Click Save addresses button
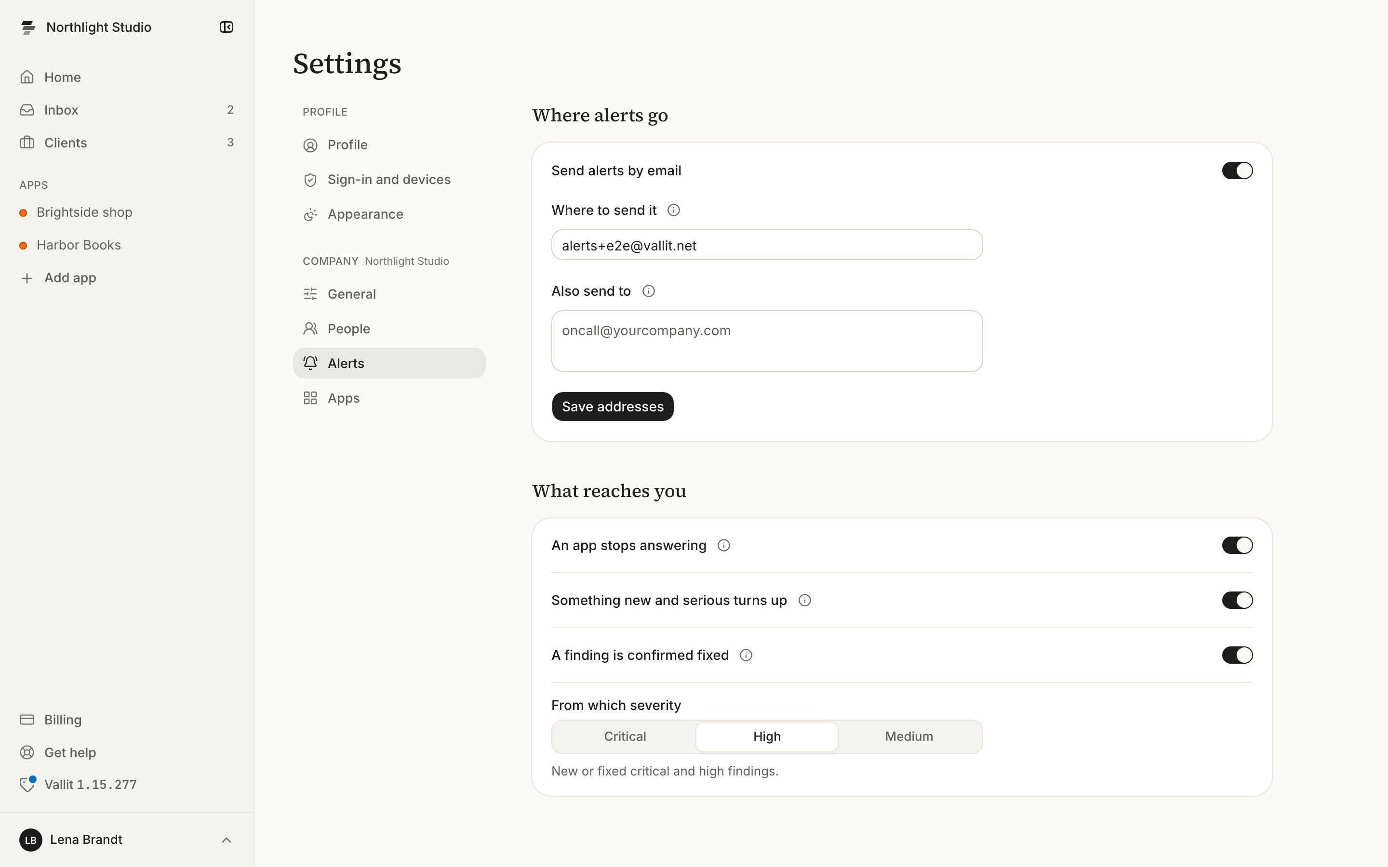Image resolution: width=1388 pixels, height=867 pixels. pos(613,407)
